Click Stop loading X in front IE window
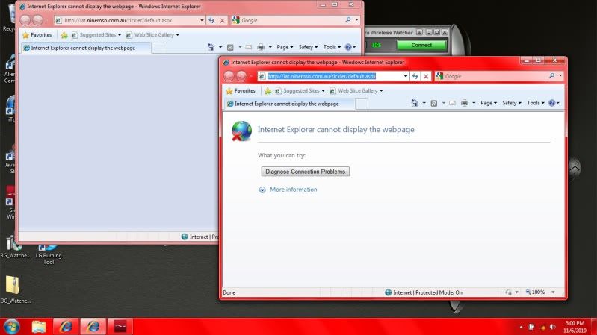Screen dimensions: 597x335 [426, 76]
